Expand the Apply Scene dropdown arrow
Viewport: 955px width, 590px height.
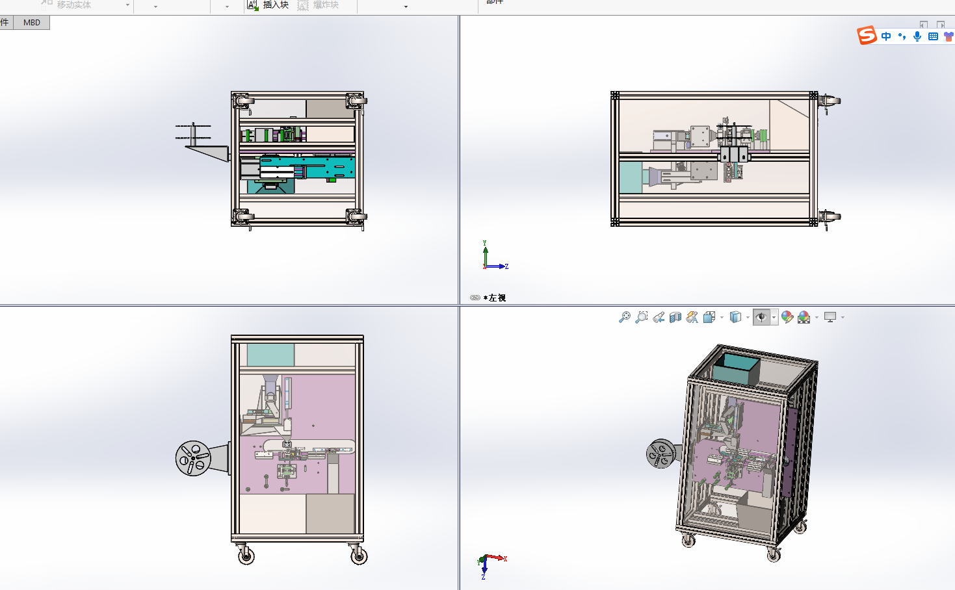click(x=817, y=318)
